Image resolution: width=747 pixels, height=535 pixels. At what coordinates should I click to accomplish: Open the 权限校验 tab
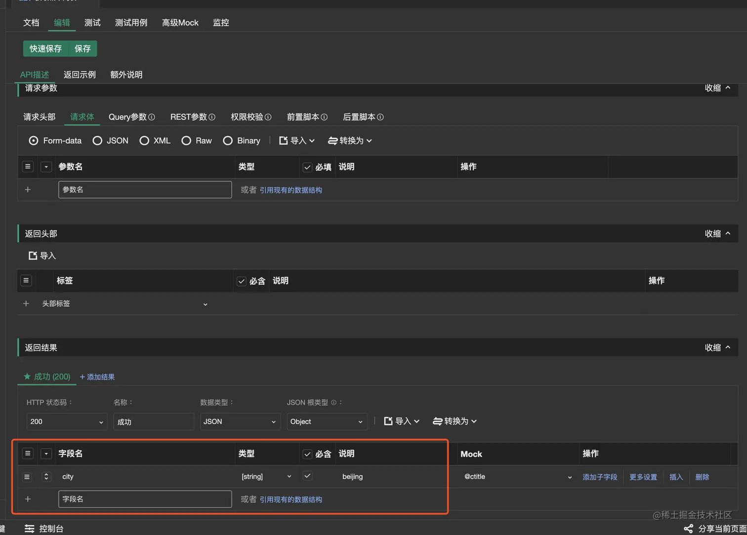coord(247,117)
